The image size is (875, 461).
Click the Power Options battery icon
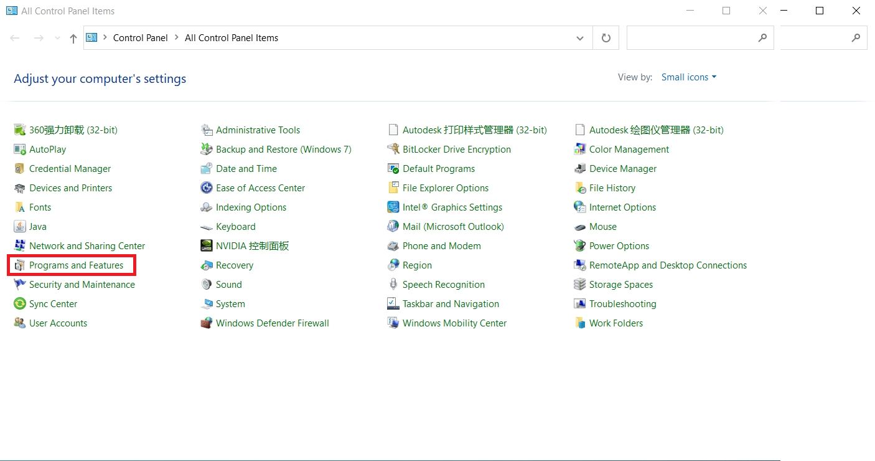pyautogui.click(x=579, y=245)
